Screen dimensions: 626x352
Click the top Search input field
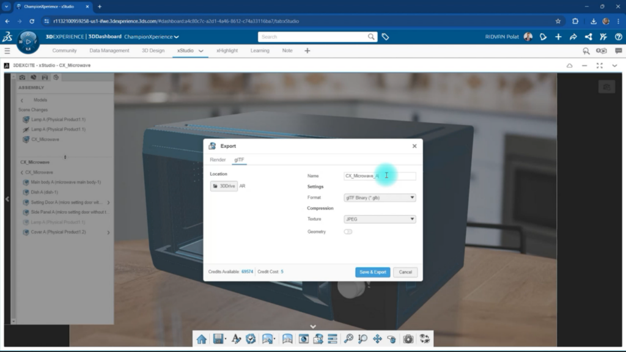click(x=312, y=37)
